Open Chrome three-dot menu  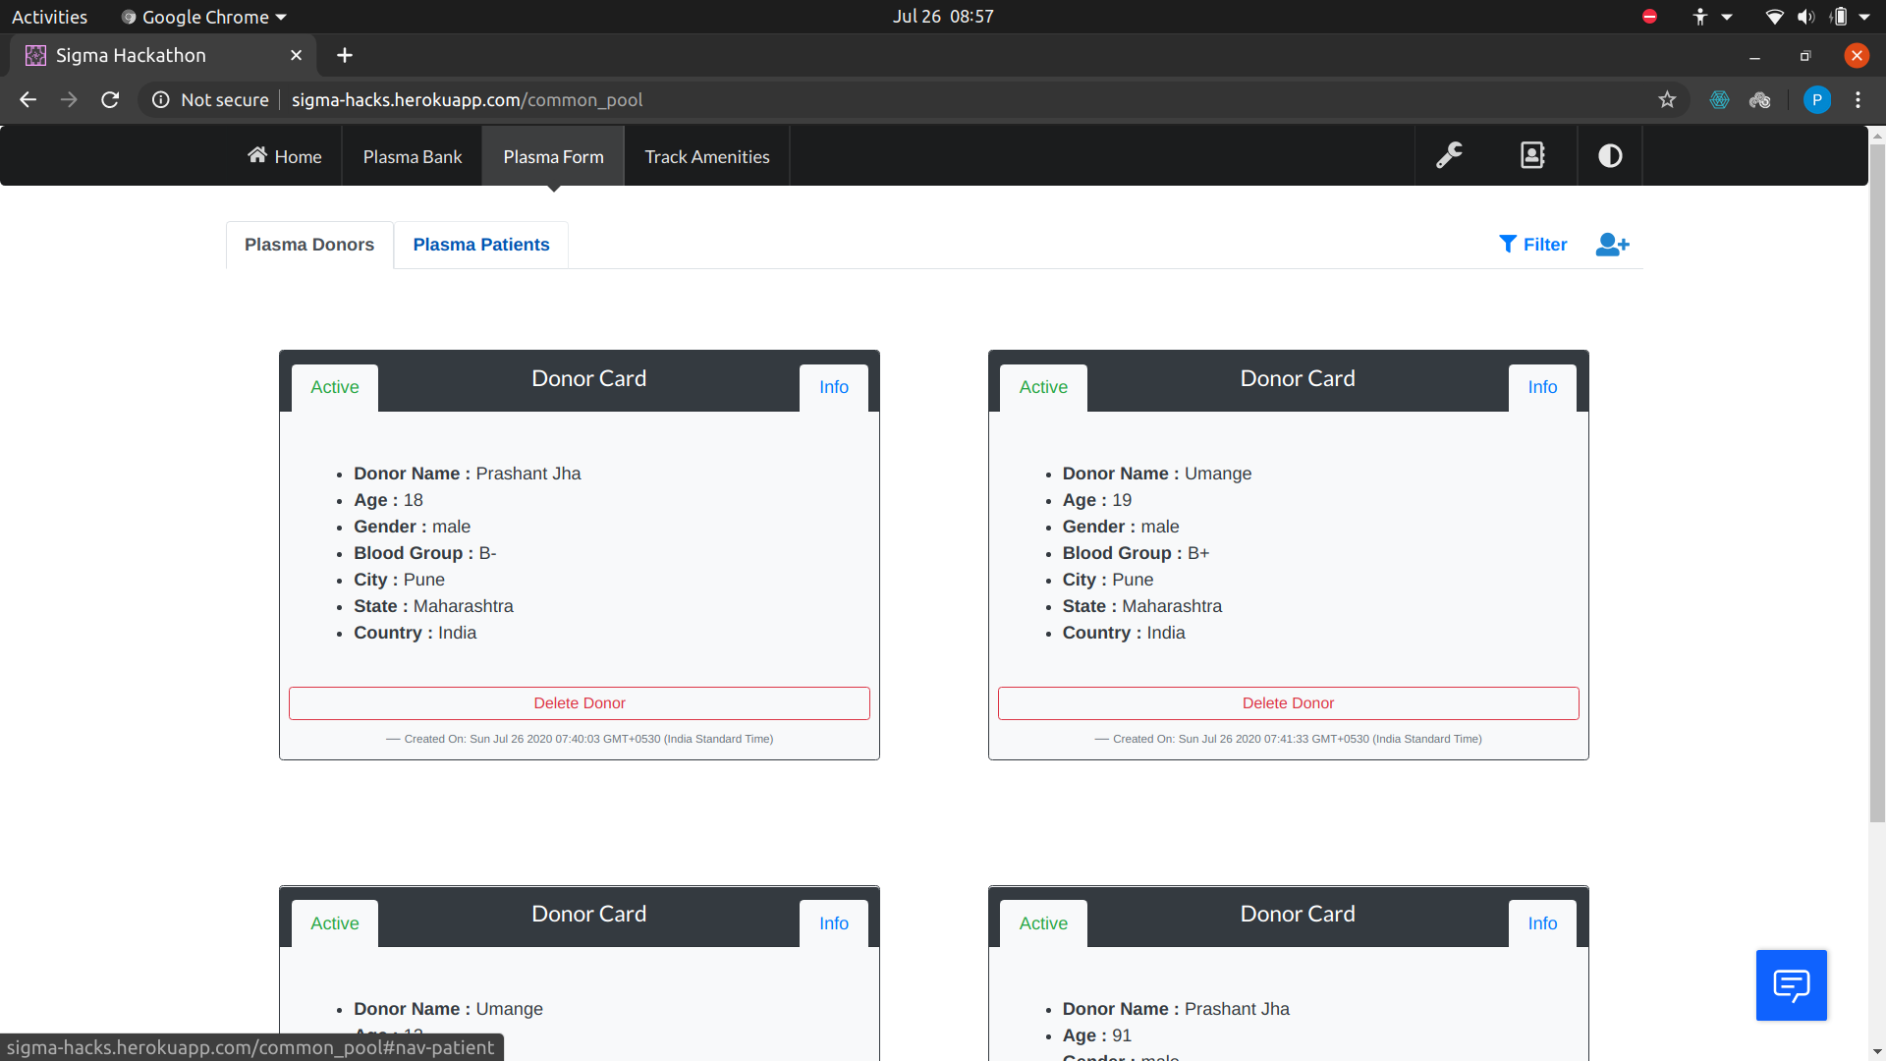[x=1858, y=100]
